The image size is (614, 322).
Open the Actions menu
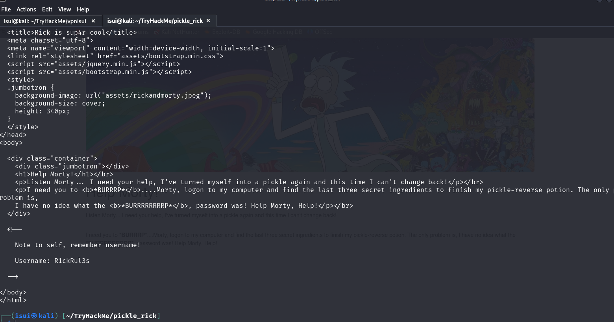[26, 9]
